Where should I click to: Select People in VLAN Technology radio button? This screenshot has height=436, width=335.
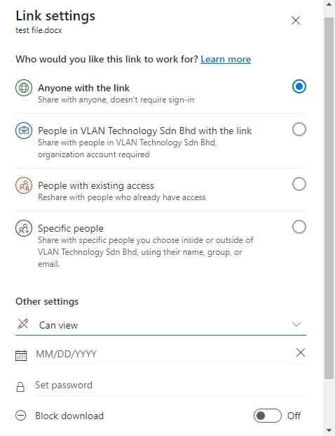pyautogui.click(x=299, y=129)
